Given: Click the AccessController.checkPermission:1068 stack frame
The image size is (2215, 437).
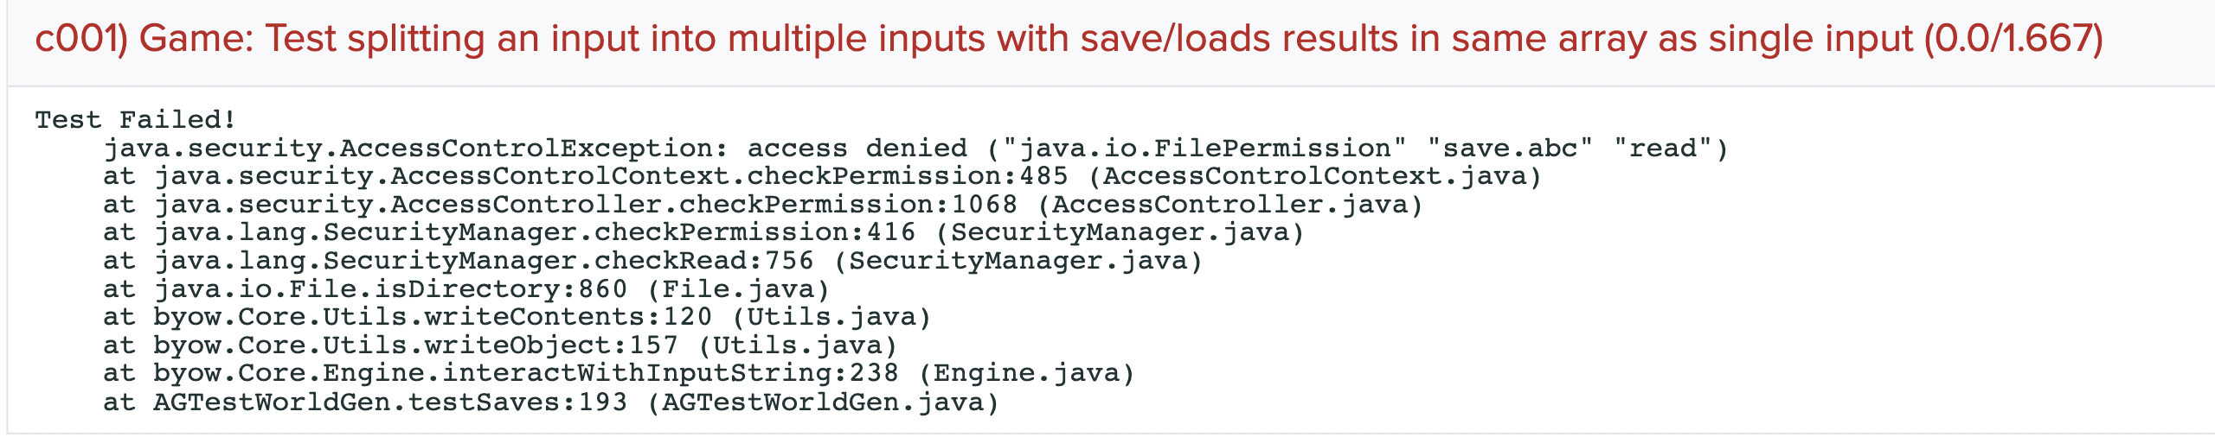Looking at the screenshot, I should point(585,205).
